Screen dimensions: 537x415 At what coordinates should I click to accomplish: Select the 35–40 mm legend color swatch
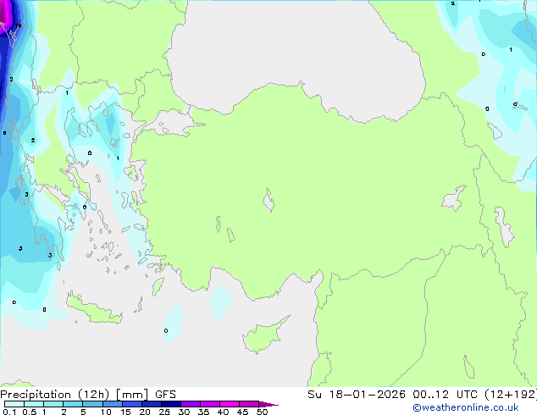[x=209, y=404]
